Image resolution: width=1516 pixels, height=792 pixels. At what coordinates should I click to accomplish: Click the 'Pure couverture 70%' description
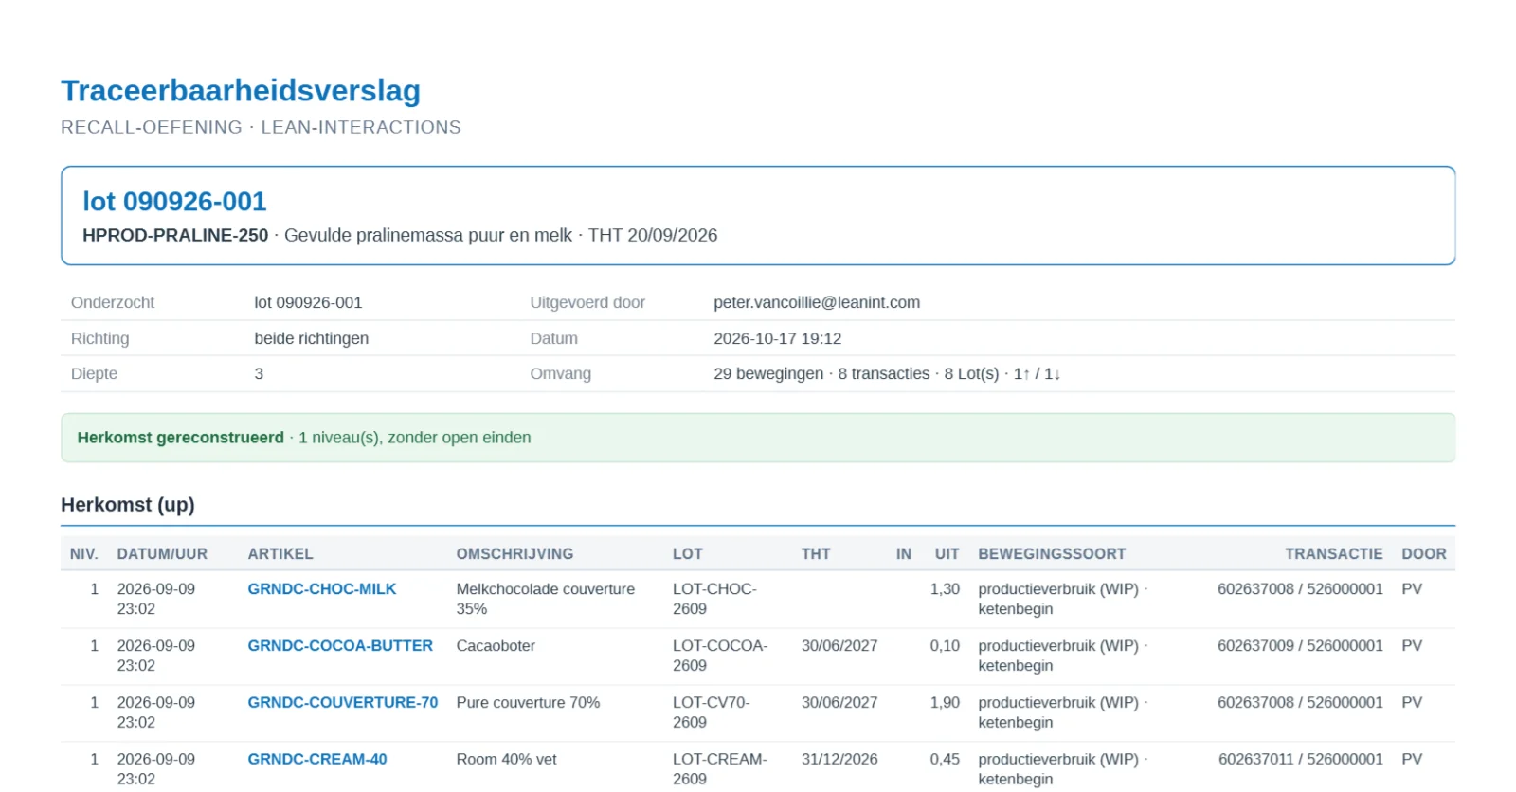click(528, 703)
